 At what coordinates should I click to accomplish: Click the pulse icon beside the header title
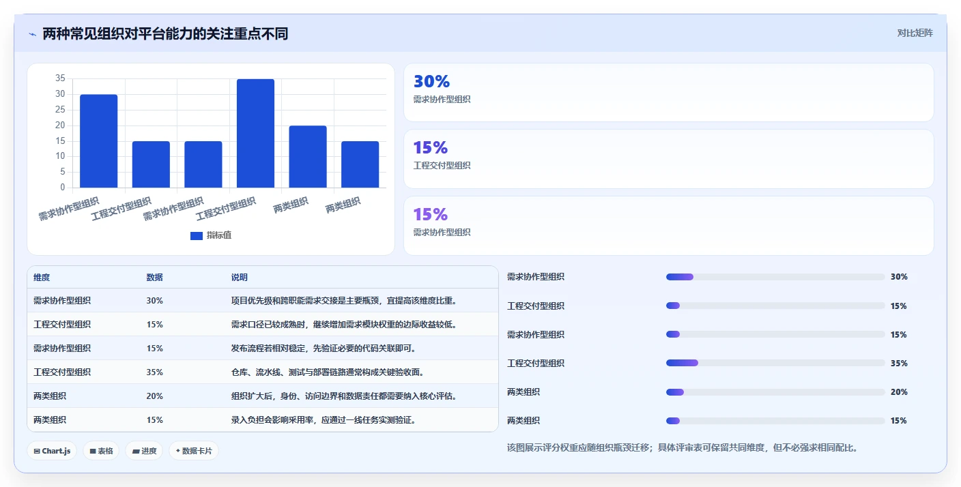[x=33, y=34]
